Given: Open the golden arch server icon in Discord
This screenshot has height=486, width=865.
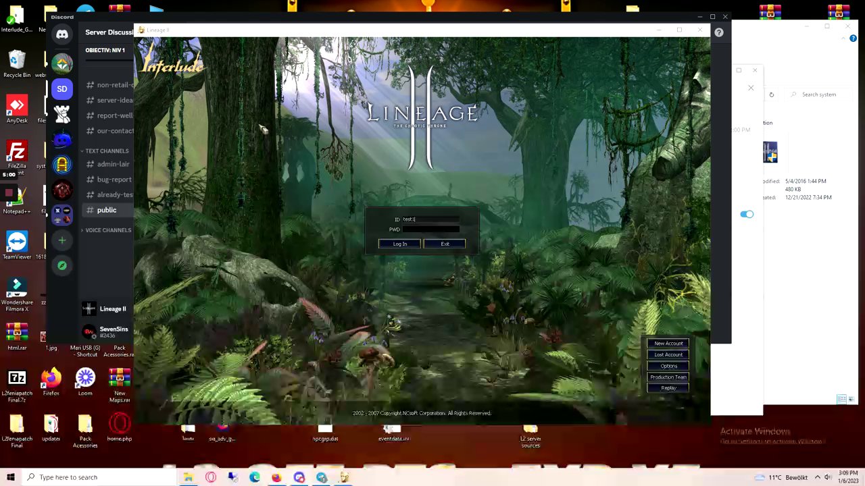Looking at the screenshot, I should point(62,165).
